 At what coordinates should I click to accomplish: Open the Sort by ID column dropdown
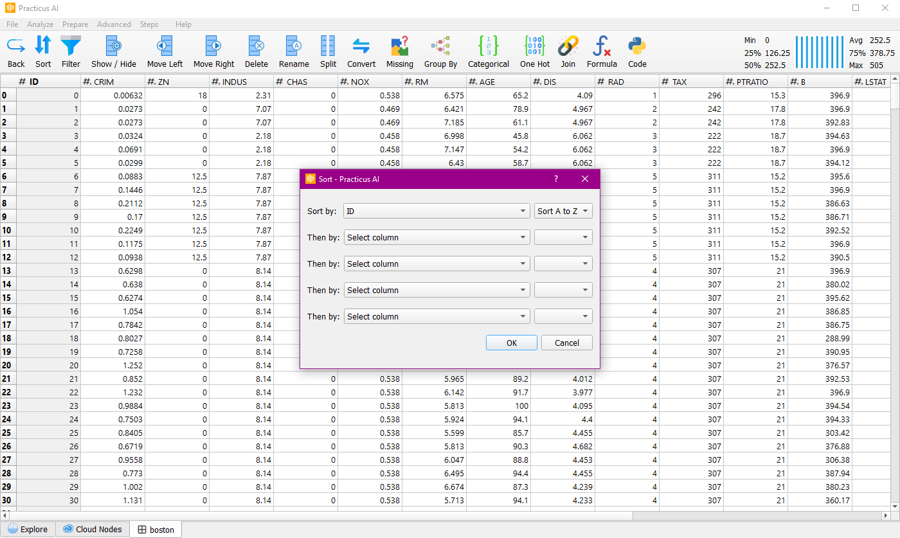pos(437,211)
